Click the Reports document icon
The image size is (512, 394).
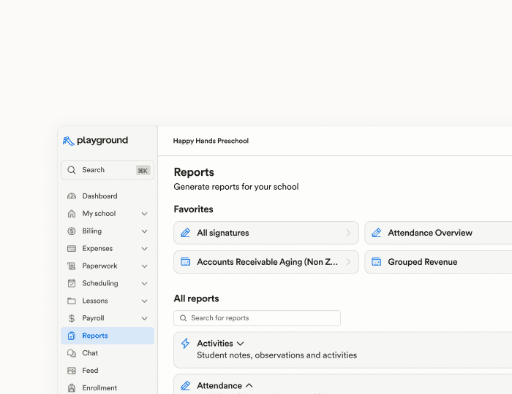point(72,336)
